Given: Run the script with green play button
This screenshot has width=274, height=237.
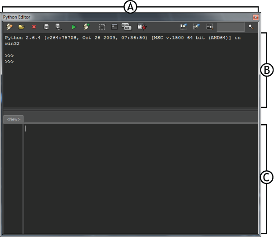Looking at the screenshot, I should coord(74,27).
